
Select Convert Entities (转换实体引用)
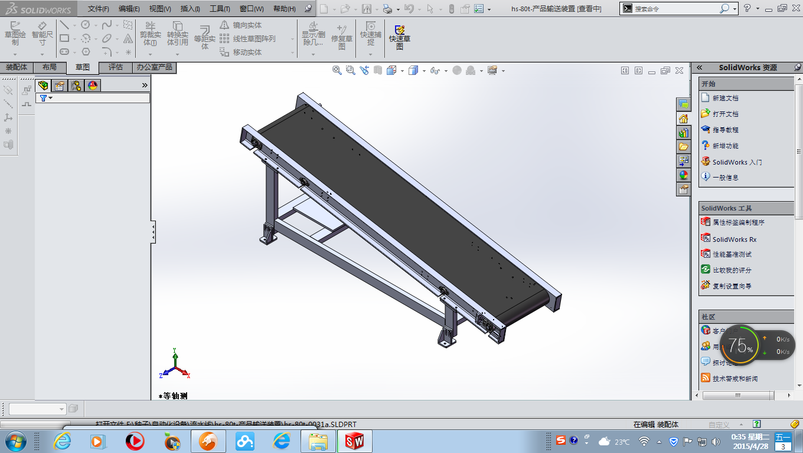coord(177,34)
